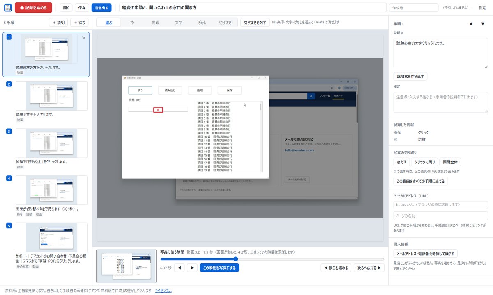Click the 補足 notes field
The height and width of the screenshot is (295, 493).
click(x=440, y=102)
